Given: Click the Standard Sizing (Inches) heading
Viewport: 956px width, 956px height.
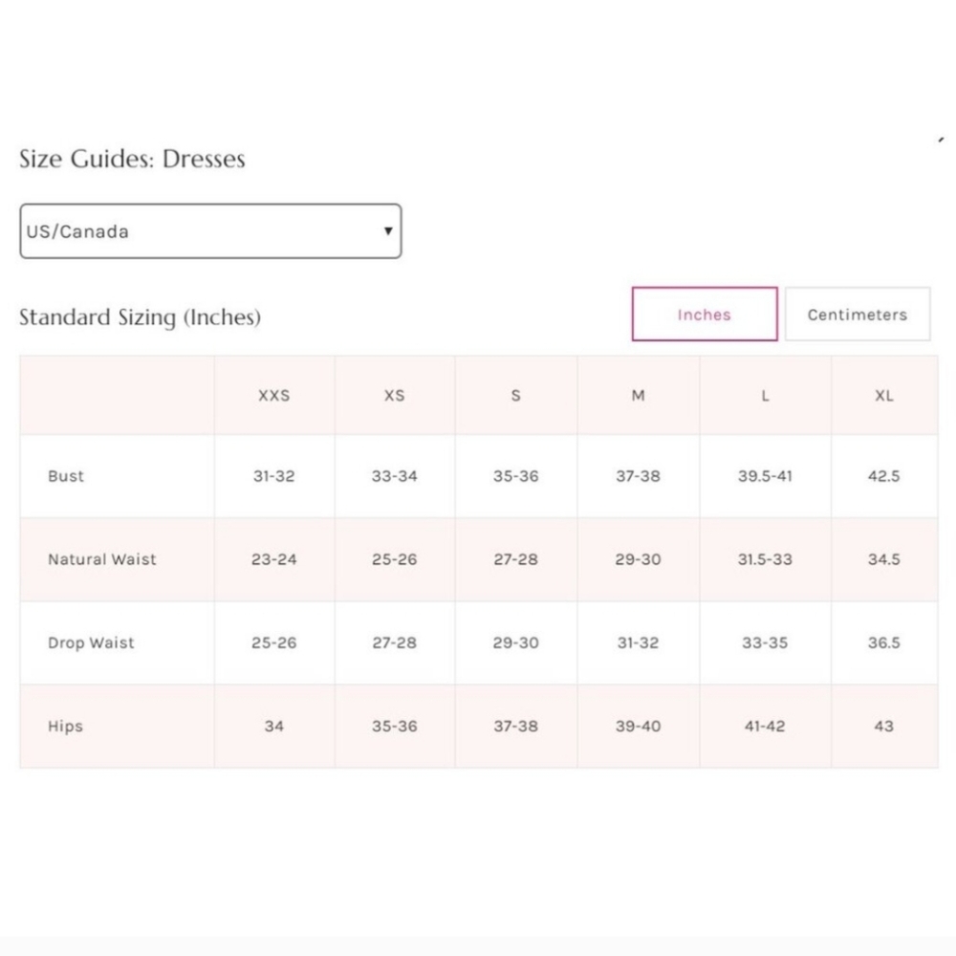Looking at the screenshot, I should (140, 317).
